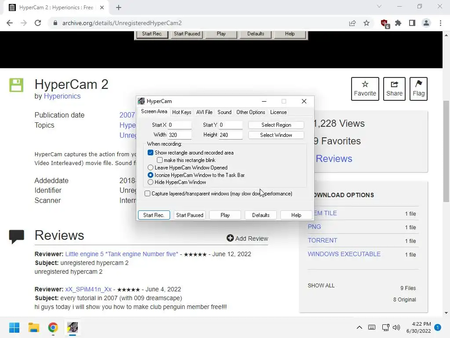Click the HyperCam taskbar icon
Viewport: 450px width, 338px height.
(73, 327)
